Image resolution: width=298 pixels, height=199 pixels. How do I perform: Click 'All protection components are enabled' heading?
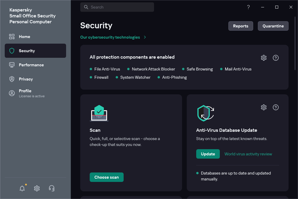(x=132, y=57)
